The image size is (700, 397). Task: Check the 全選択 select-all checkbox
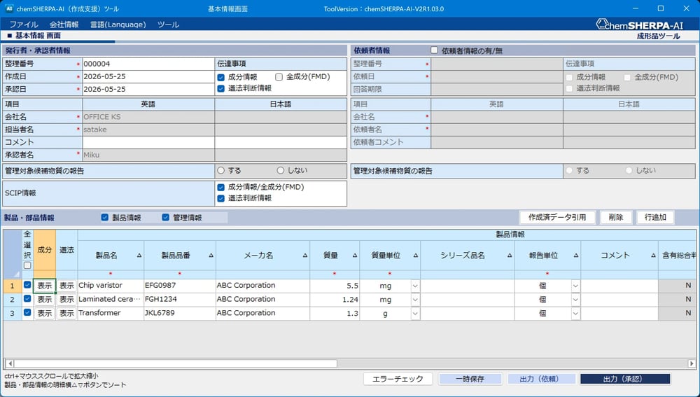tap(27, 265)
